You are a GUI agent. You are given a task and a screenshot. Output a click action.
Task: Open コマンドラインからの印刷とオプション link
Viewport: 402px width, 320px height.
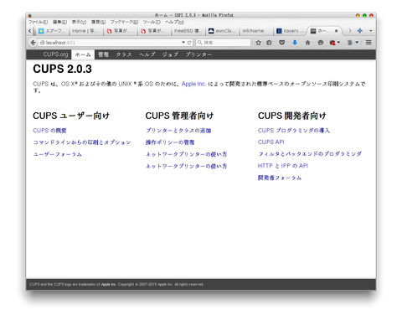(82, 142)
